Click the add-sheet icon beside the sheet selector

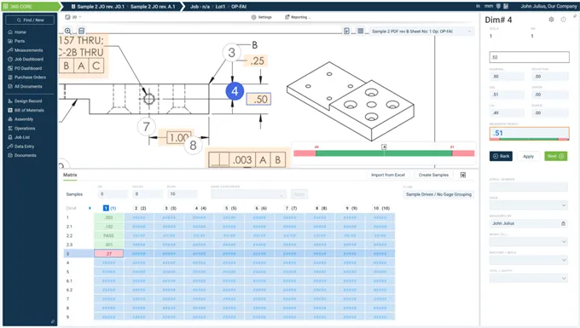(346, 32)
